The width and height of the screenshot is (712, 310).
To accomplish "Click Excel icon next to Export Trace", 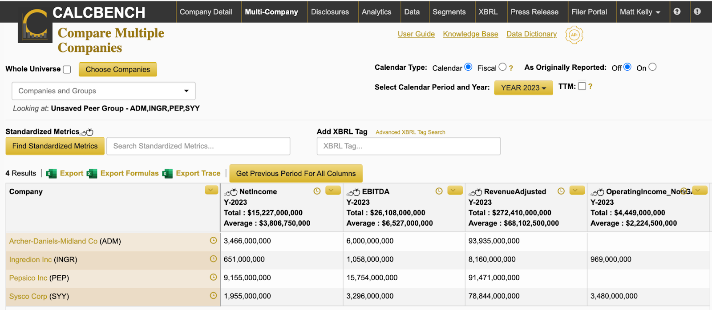I will pyautogui.click(x=167, y=174).
